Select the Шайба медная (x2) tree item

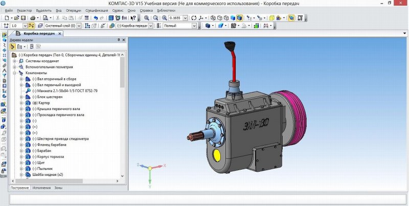pyautogui.click(x=48, y=175)
